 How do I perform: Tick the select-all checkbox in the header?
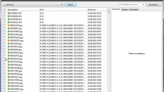(5, 10)
